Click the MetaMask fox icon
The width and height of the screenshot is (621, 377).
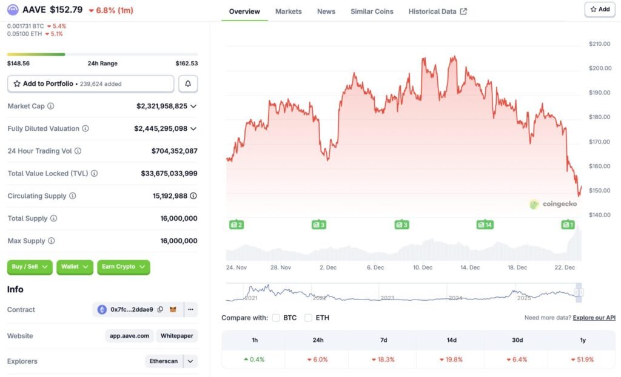[x=173, y=309]
